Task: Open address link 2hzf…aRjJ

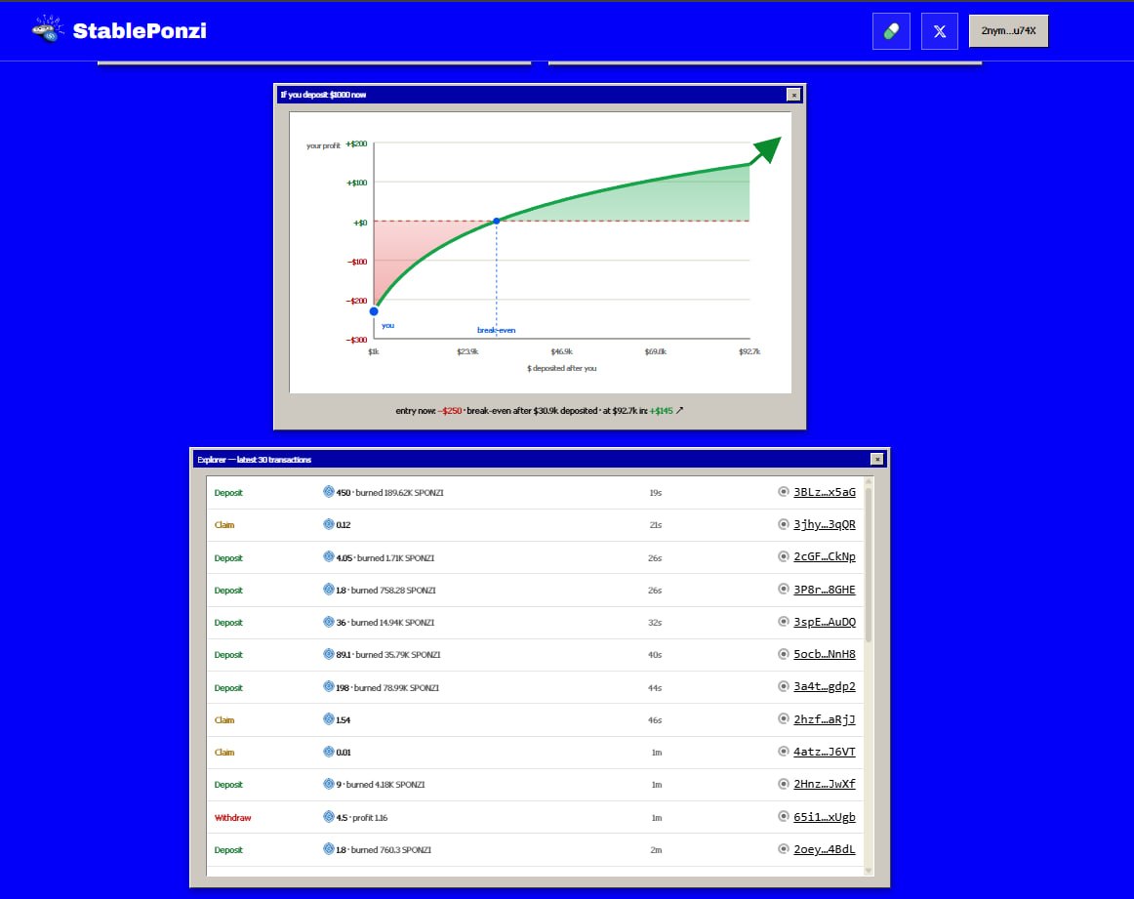Action: [x=825, y=719]
